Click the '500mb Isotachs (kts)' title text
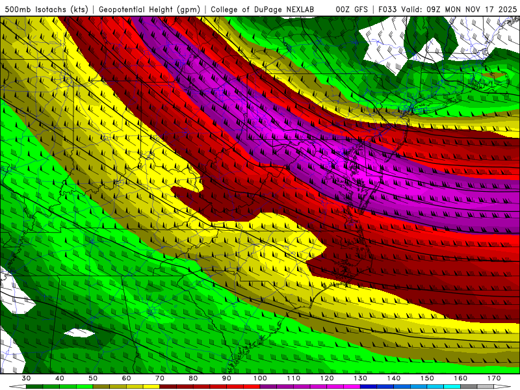The width and height of the screenshot is (520, 390). [x=47, y=9]
